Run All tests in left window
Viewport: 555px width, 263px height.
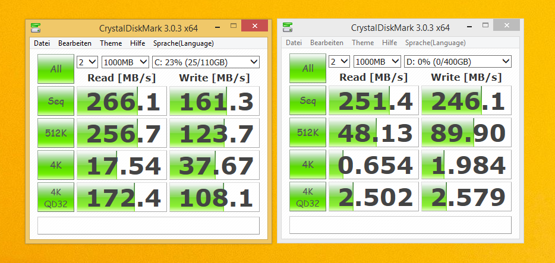coord(56,69)
